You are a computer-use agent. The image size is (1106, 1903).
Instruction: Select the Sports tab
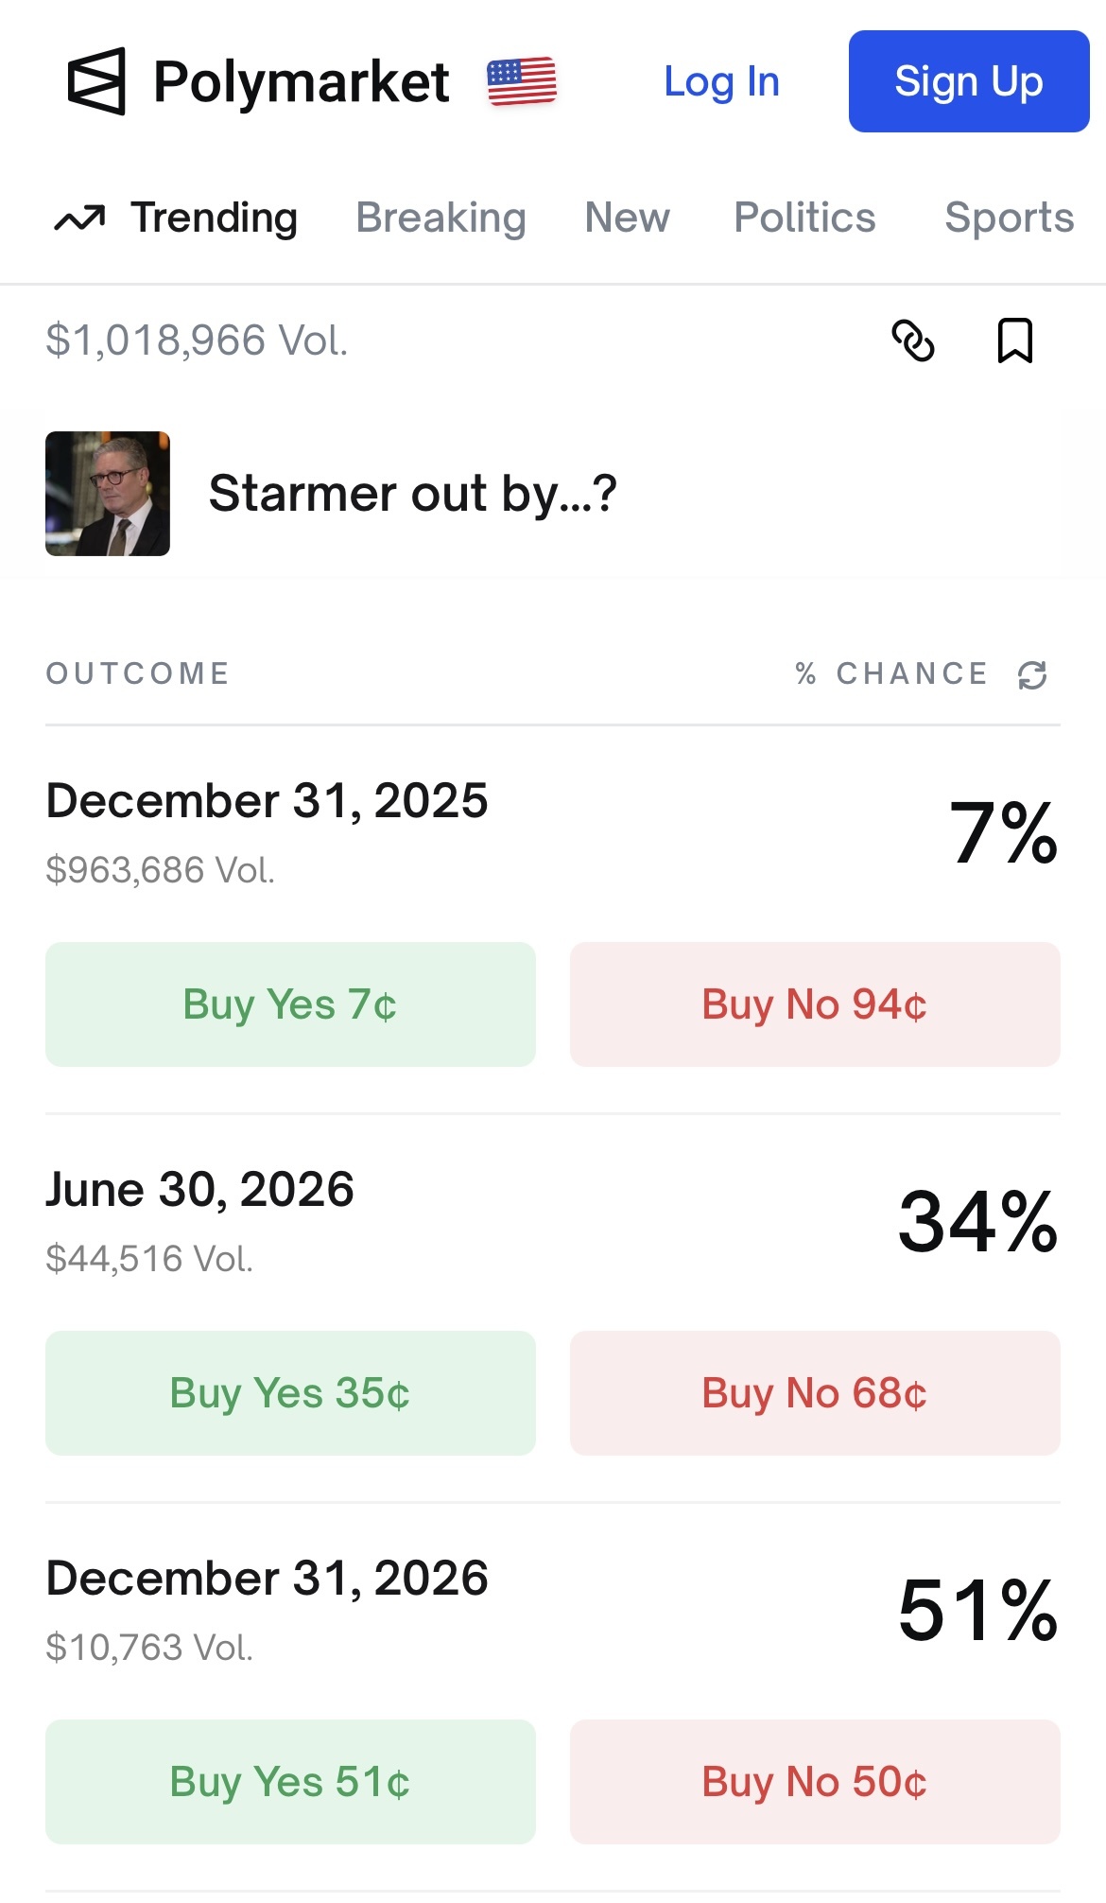[1009, 218]
